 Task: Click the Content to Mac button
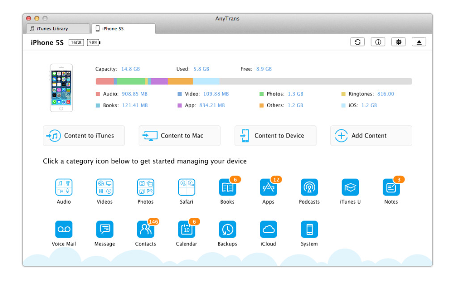click(x=179, y=136)
